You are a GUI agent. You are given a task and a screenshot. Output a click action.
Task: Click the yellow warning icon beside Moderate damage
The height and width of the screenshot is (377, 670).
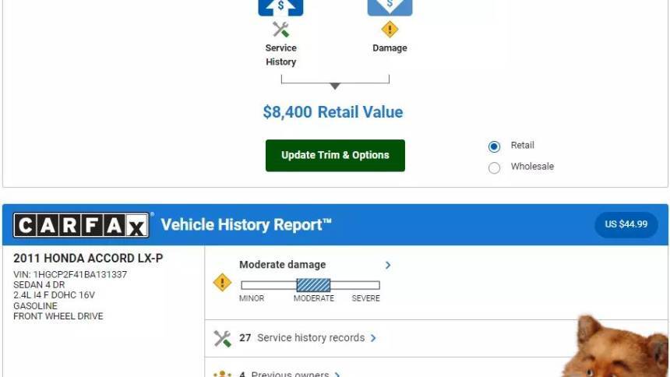coord(222,283)
